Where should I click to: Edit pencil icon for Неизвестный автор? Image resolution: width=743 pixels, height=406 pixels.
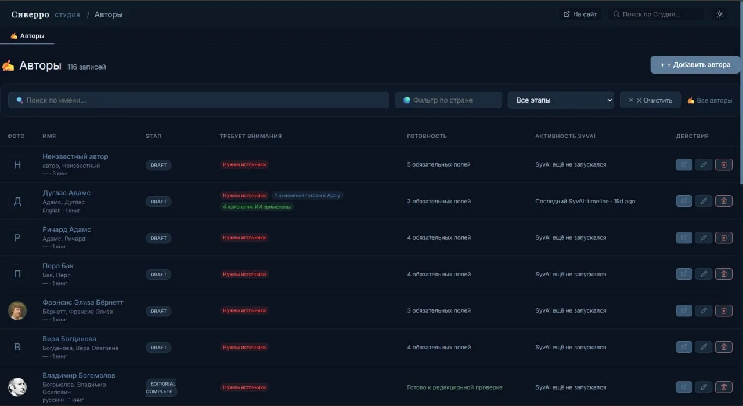[704, 165]
